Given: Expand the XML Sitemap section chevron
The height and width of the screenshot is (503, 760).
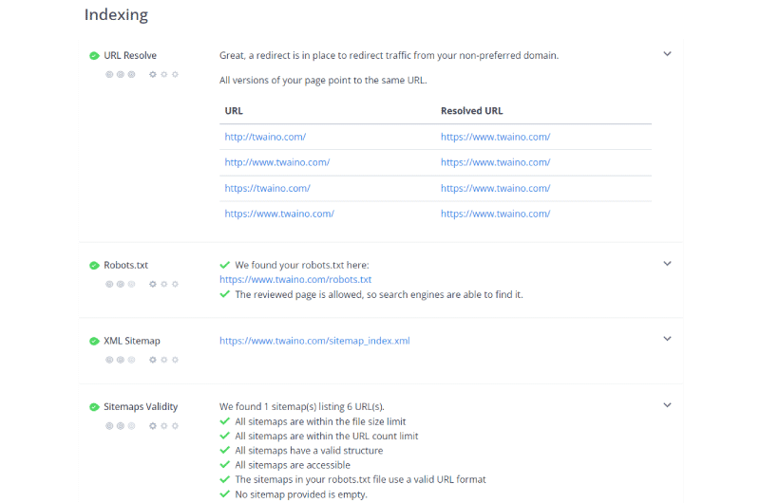Looking at the screenshot, I should pyautogui.click(x=668, y=339).
